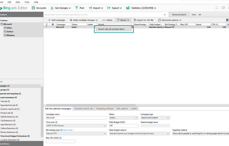The height and width of the screenshot is (146, 229).
Task: Click the search magnifier icon
Action: 165,14
